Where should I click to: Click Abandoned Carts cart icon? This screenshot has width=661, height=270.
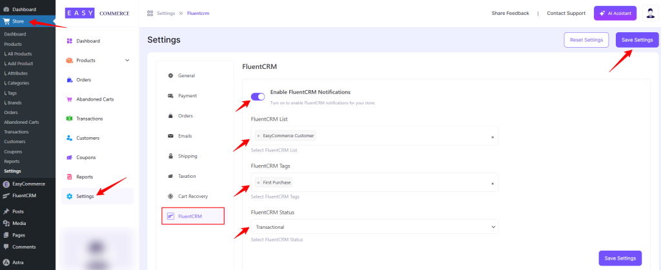pyautogui.click(x=70, y=99)
